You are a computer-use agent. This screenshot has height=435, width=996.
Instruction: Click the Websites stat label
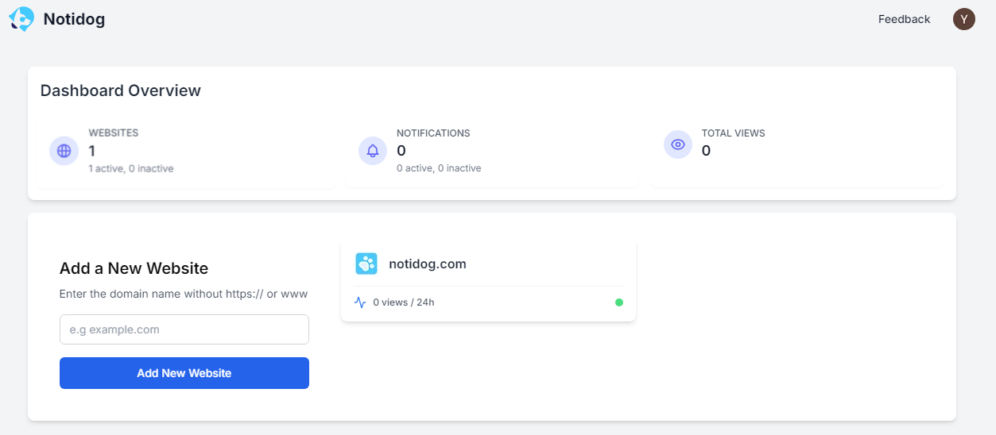click(x=113, y=133)
